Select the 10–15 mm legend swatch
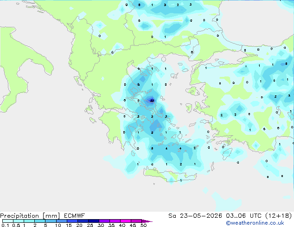Screen dimensions: 294x227 [62, 221]
